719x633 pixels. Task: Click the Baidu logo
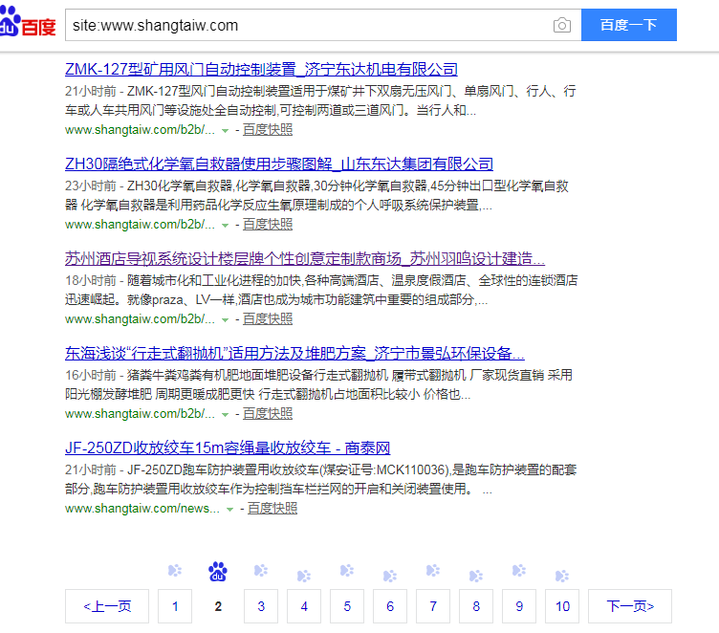[x=28, y=24]
